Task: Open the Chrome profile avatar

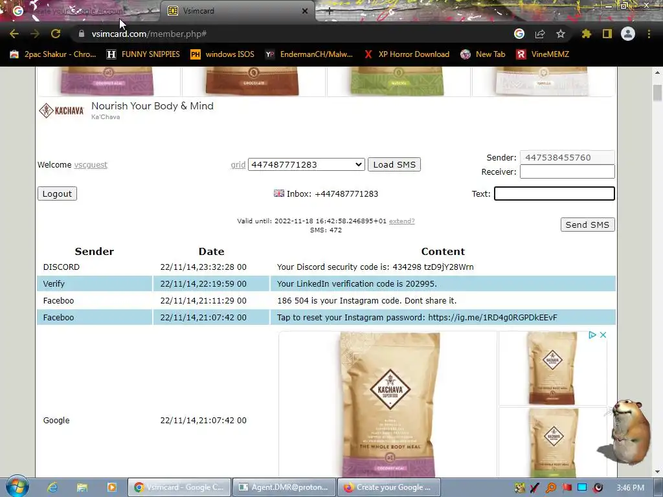Action: (x=628, y=34)
